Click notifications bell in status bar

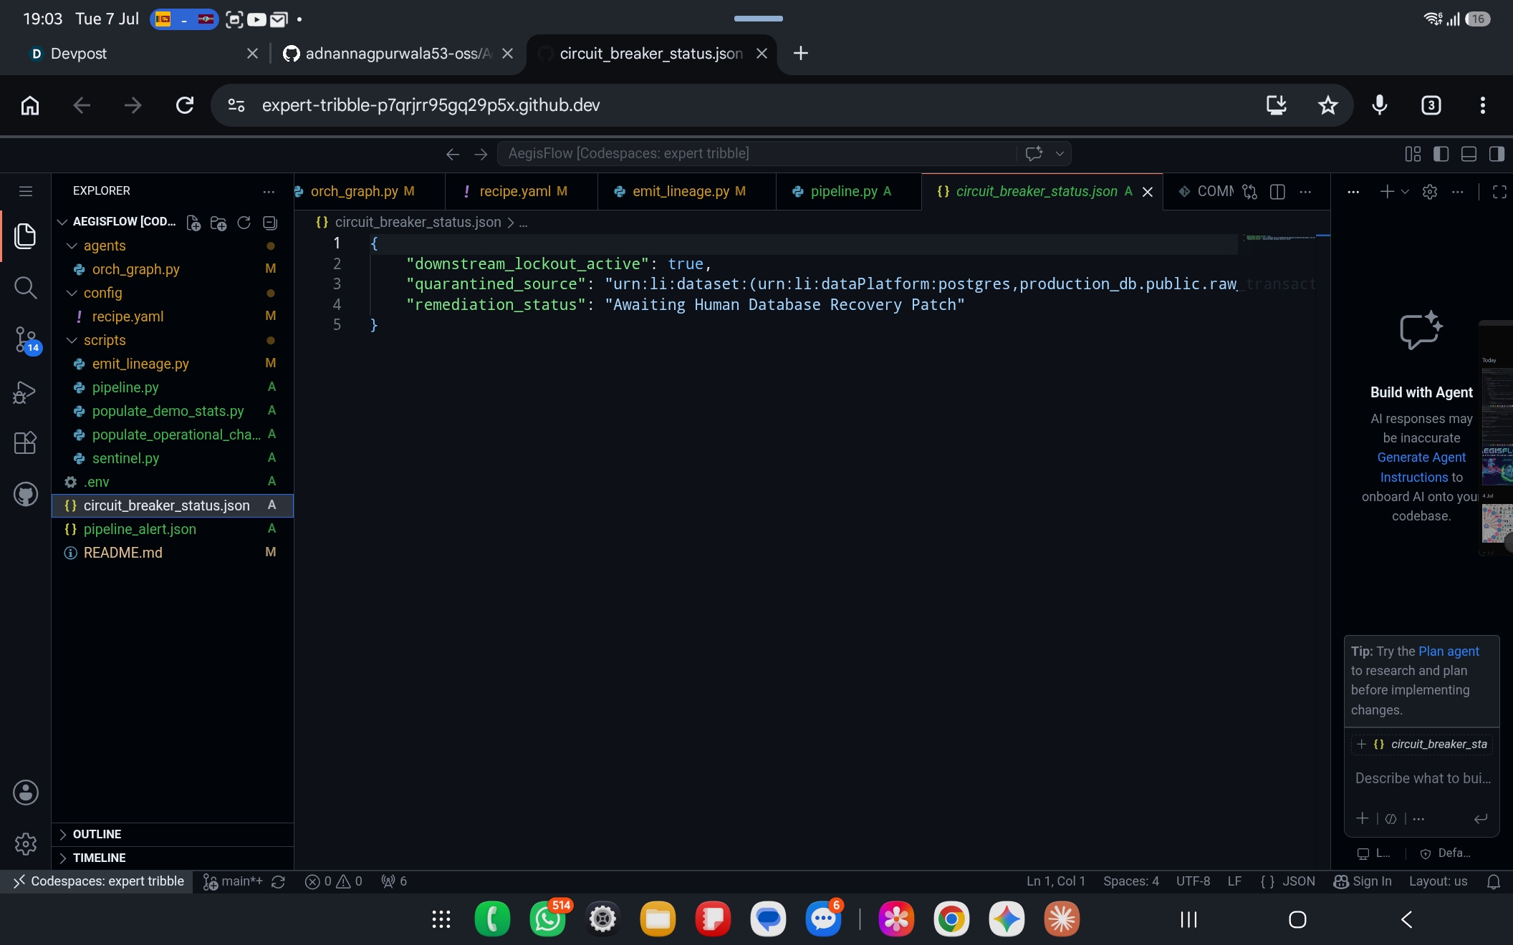pyautogui.click(x=1494, y=881)
